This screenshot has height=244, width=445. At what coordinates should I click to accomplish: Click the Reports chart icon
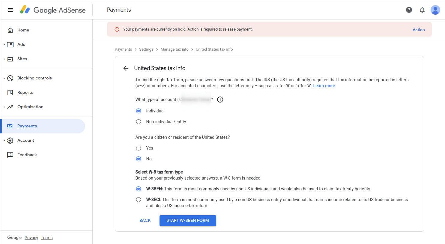(x=10, y=92)
